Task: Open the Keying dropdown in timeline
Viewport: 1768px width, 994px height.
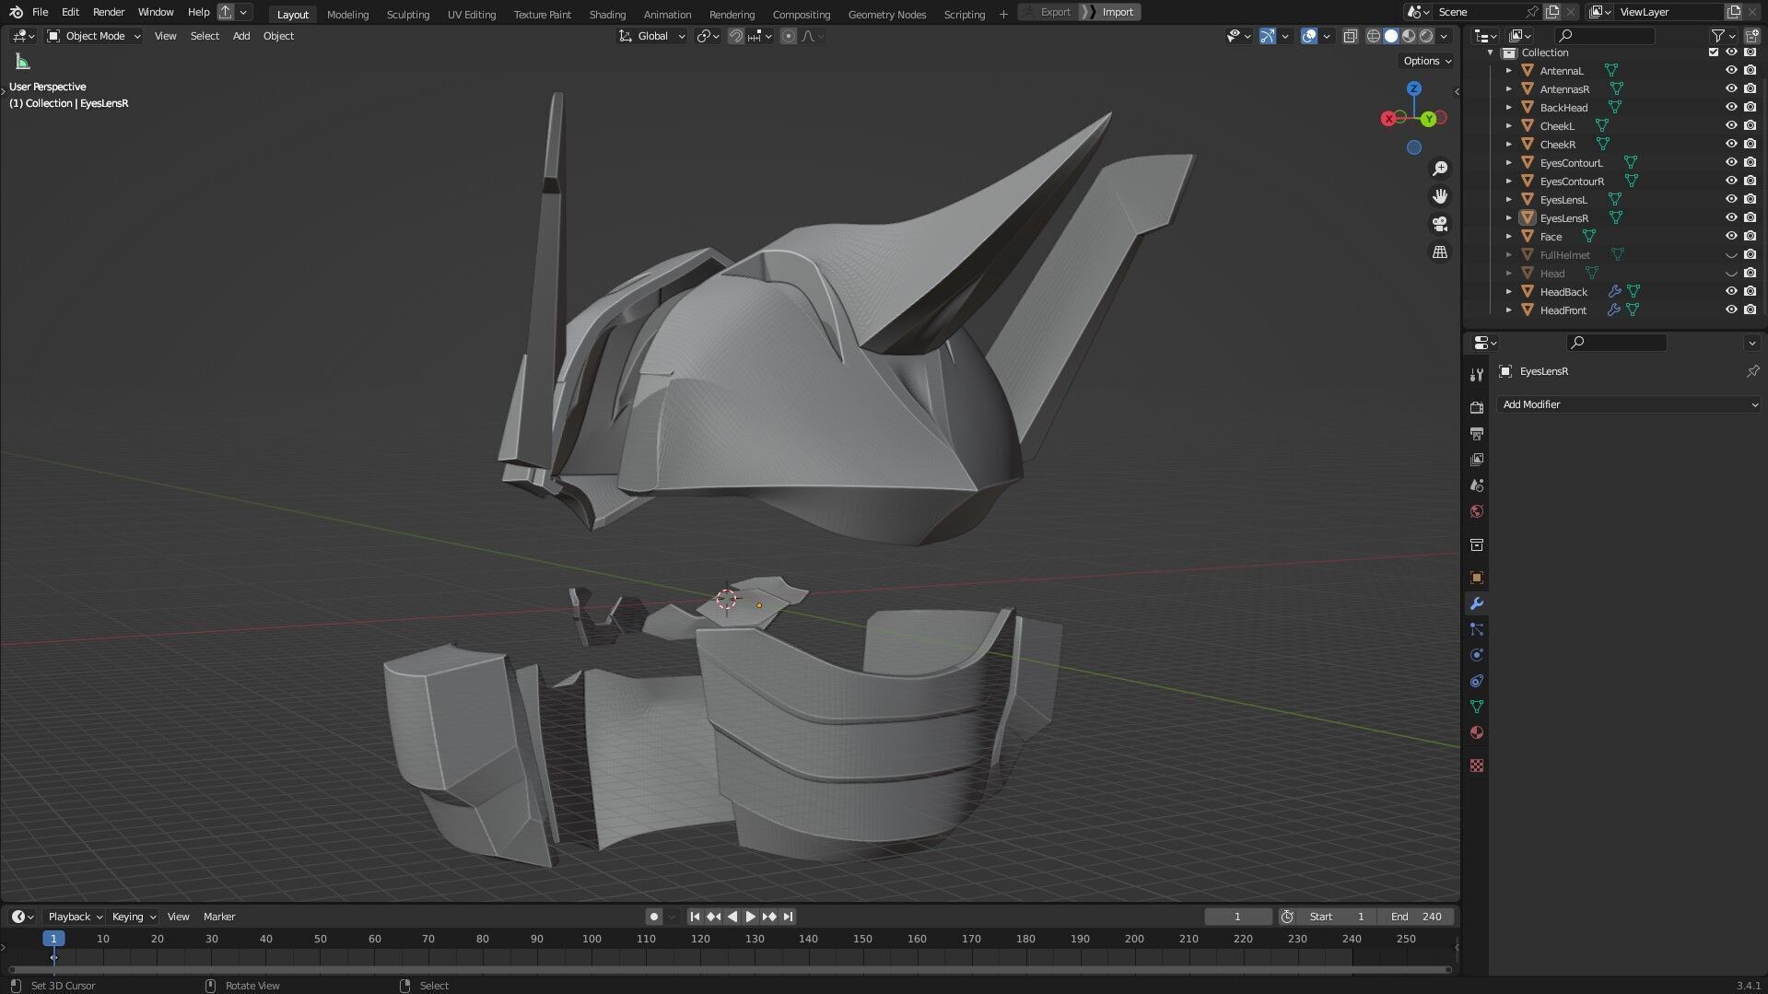Action: click(x=134, y=917)
